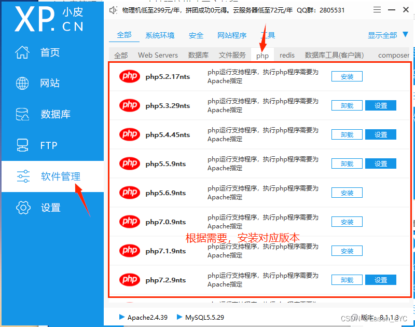
Task: Select the FTP server icon in the sidebar
Action: click(x=22, y=145)
